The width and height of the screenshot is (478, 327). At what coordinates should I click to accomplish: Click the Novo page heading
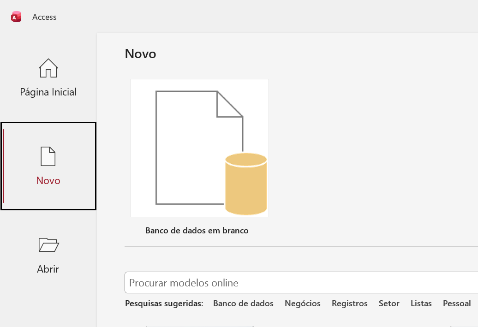coord(141,54)
